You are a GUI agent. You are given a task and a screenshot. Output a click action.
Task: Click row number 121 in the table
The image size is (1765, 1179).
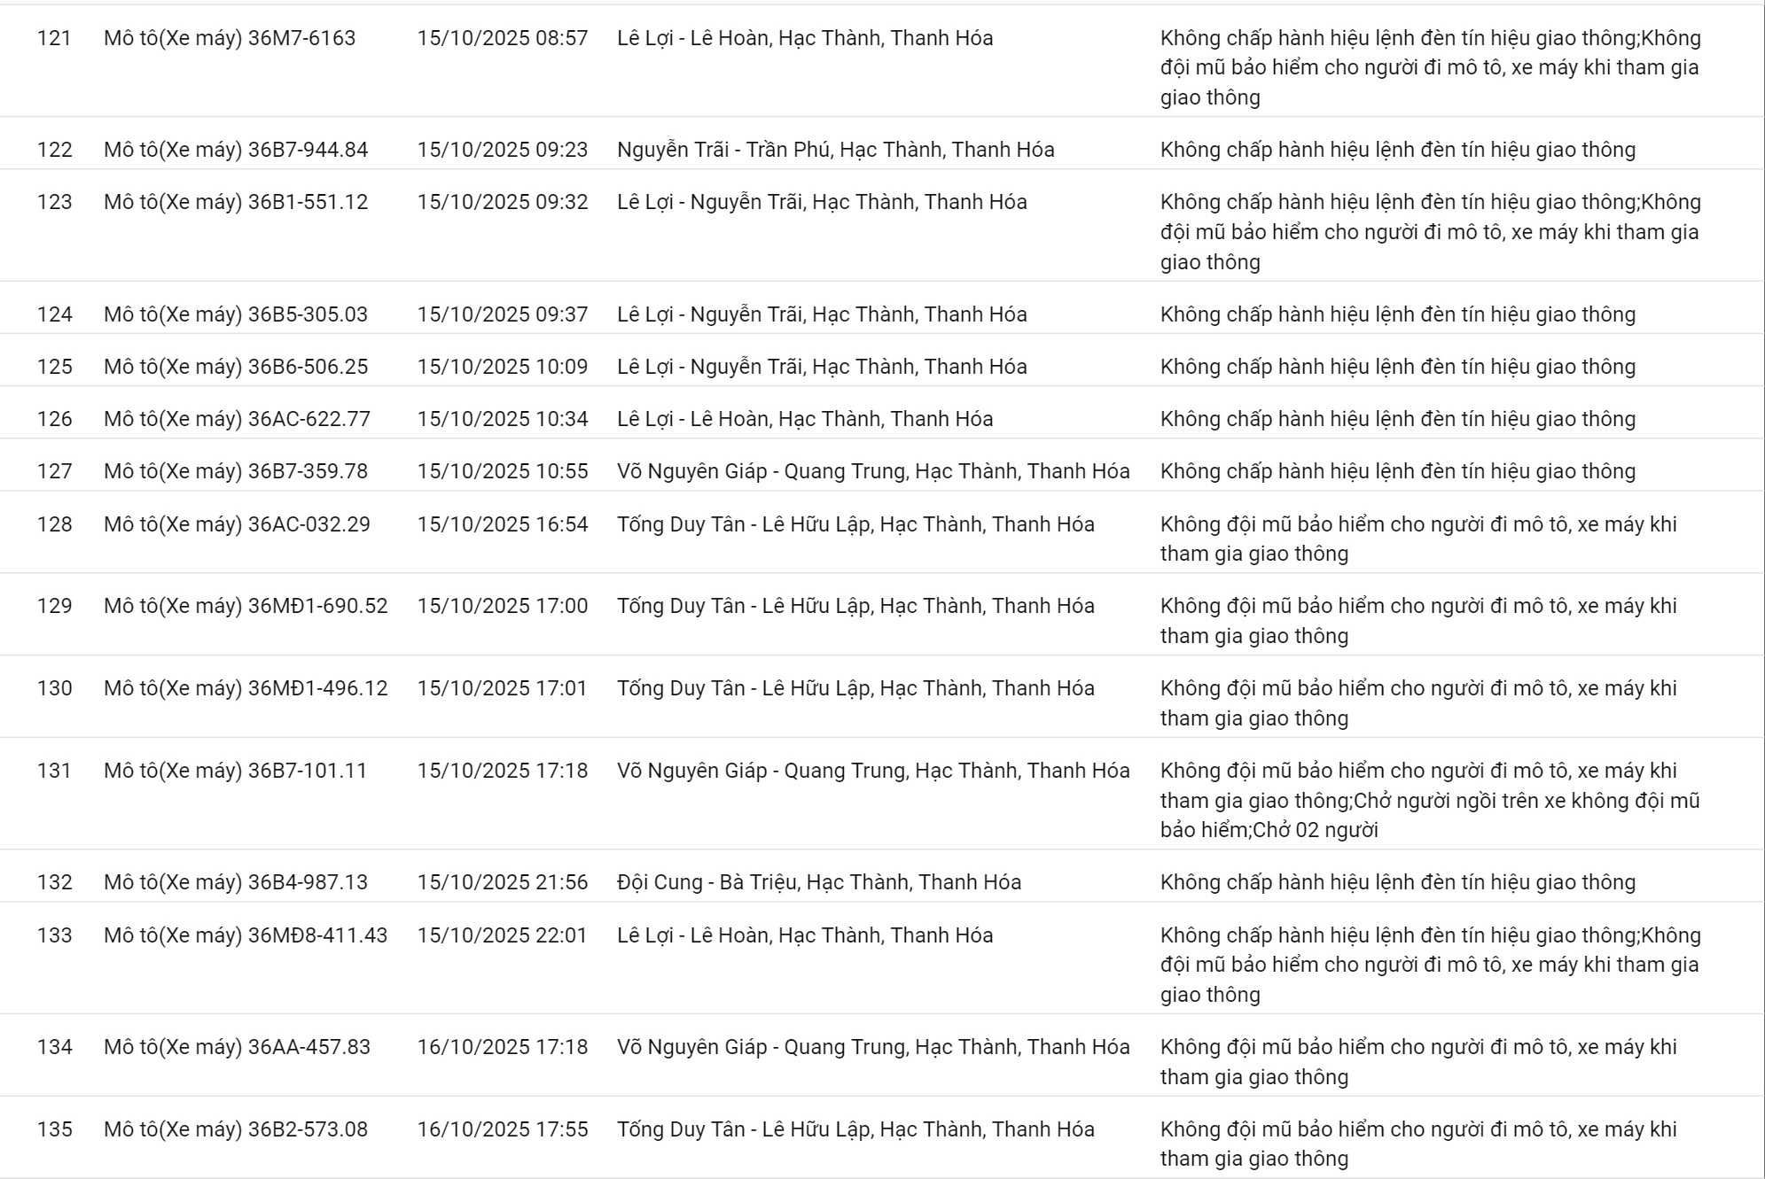pyautogui.click(x=54, y=38)
